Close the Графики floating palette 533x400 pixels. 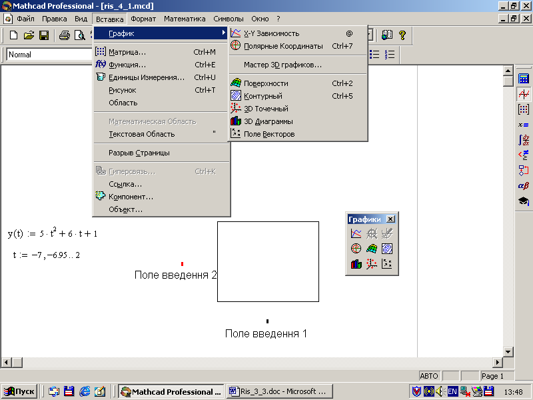point(390,219)
